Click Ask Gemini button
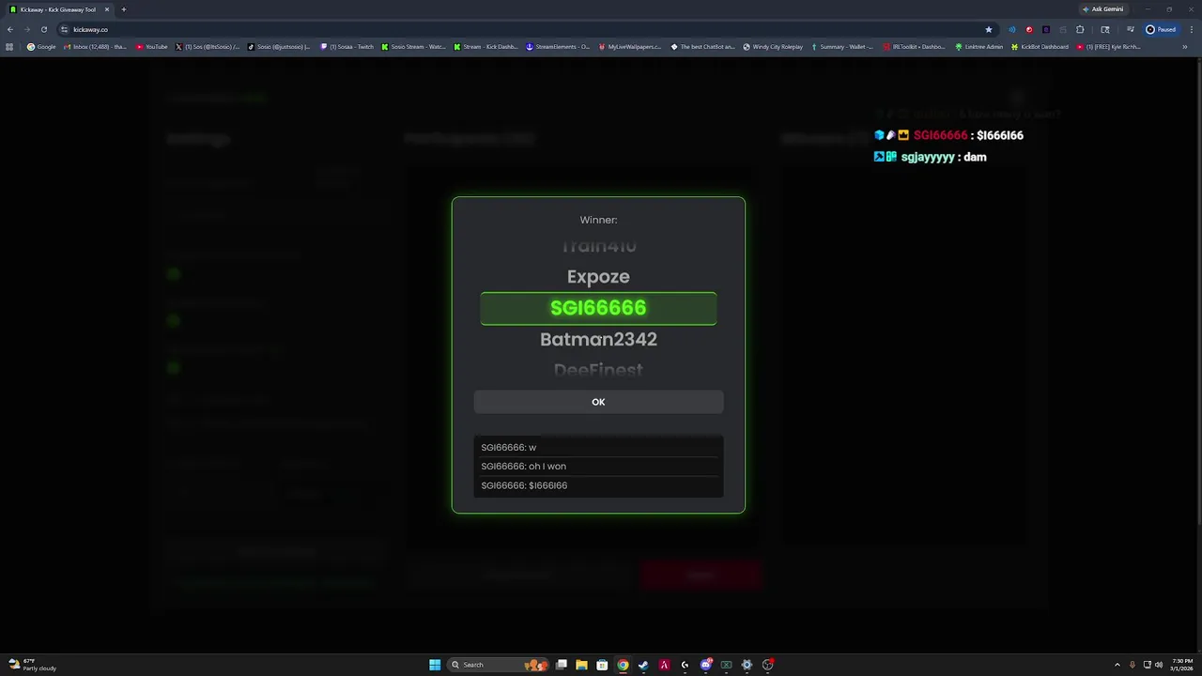Viewport: 1202px width, 676px height. (x=1102, y=9)
